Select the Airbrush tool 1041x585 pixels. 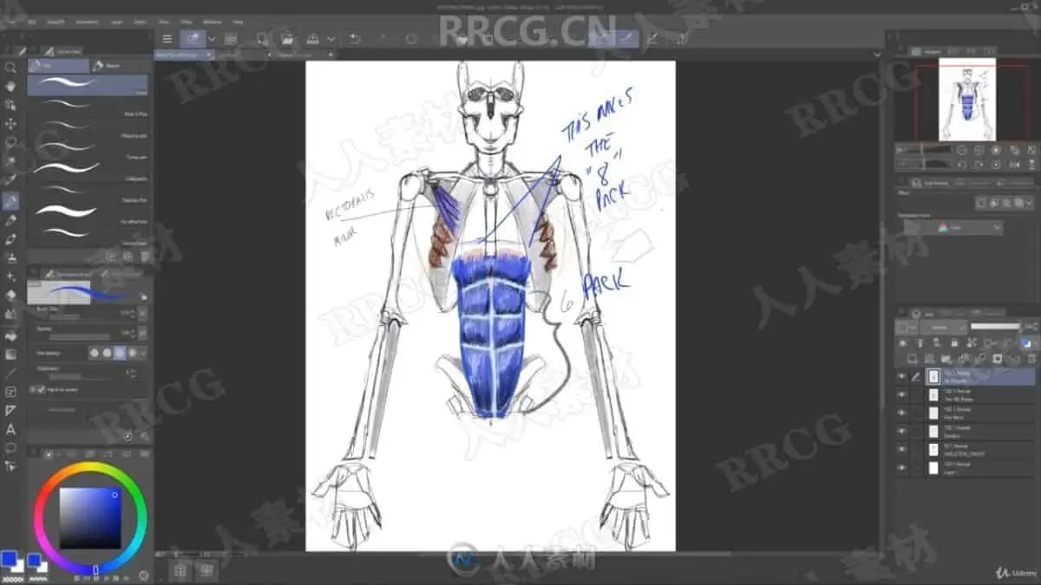[10, 257]
